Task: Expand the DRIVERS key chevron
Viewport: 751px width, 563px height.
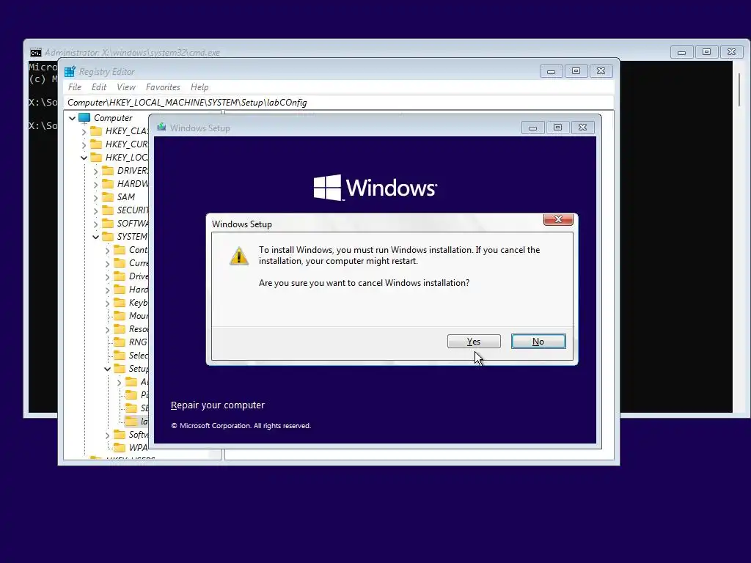Action: coord(95,171)
